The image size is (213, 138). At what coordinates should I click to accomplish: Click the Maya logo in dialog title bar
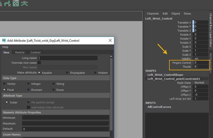point(4,40)
